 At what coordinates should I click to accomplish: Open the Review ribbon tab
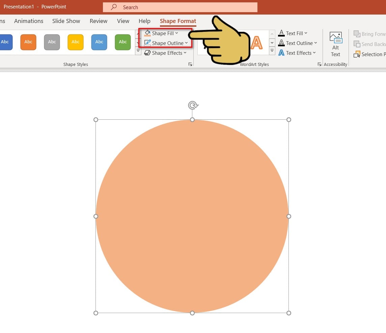(x=99, y=21)
